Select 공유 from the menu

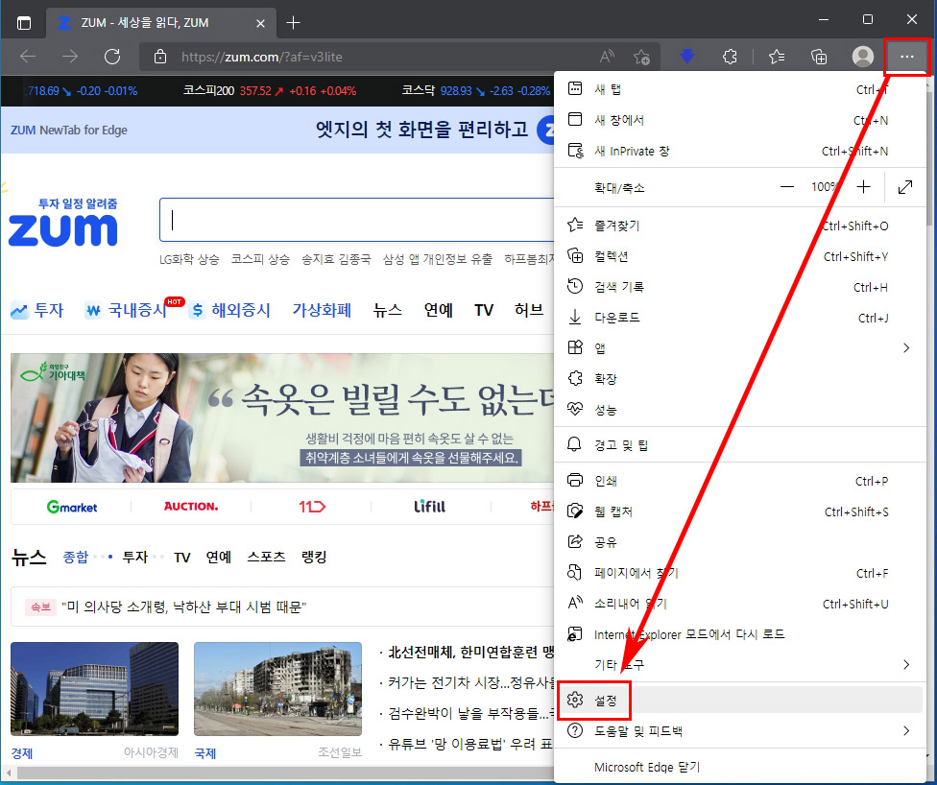tap(740, 542)
